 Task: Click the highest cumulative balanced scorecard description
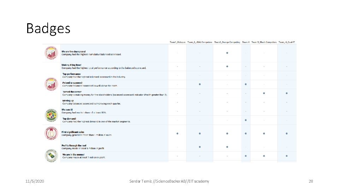click(91, 55)
